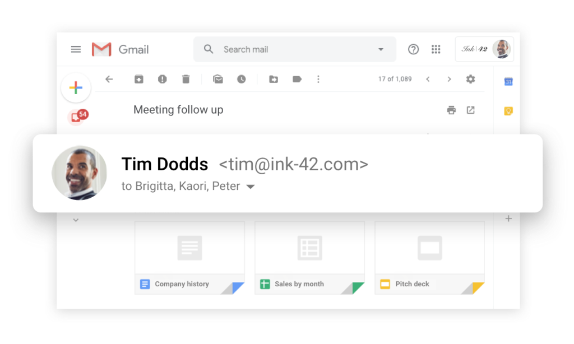Click the Compose plus button

point(76,88)
